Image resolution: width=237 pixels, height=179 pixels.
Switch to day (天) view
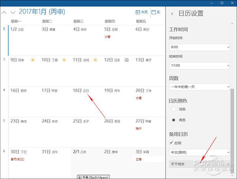(x=156, y=12)
